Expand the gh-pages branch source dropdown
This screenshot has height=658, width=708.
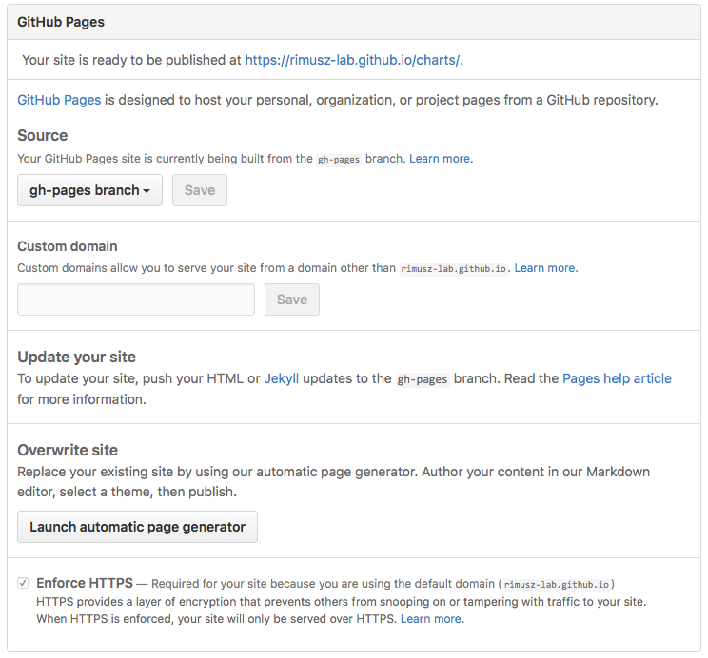tap(89, 190)
